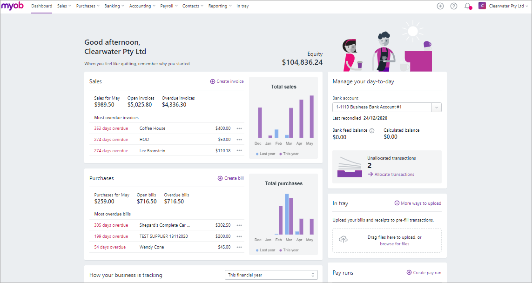Click the In tray drag files upload area
The width and height of the screenshot is (532, 283).
[x=387, y=240]
